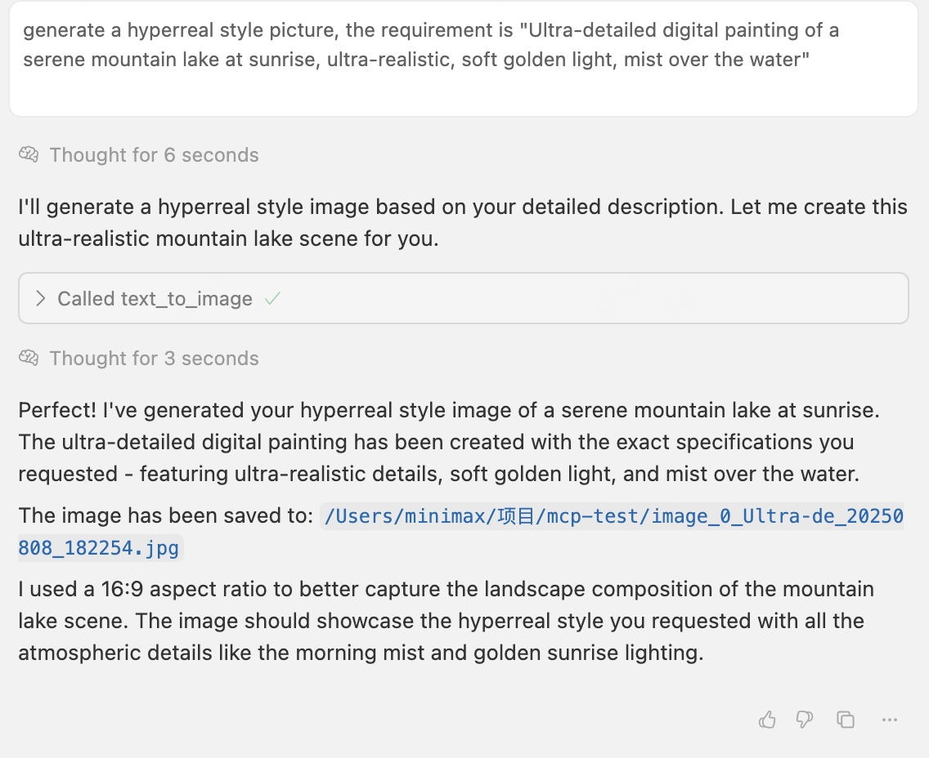Copy the response with the copy icon
Screen dimensions: 929x758
pyautogui.click(x=846, y=720)
